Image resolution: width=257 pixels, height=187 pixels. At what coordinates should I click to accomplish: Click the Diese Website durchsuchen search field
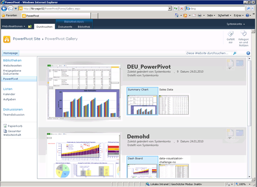[x=209, y=53]
